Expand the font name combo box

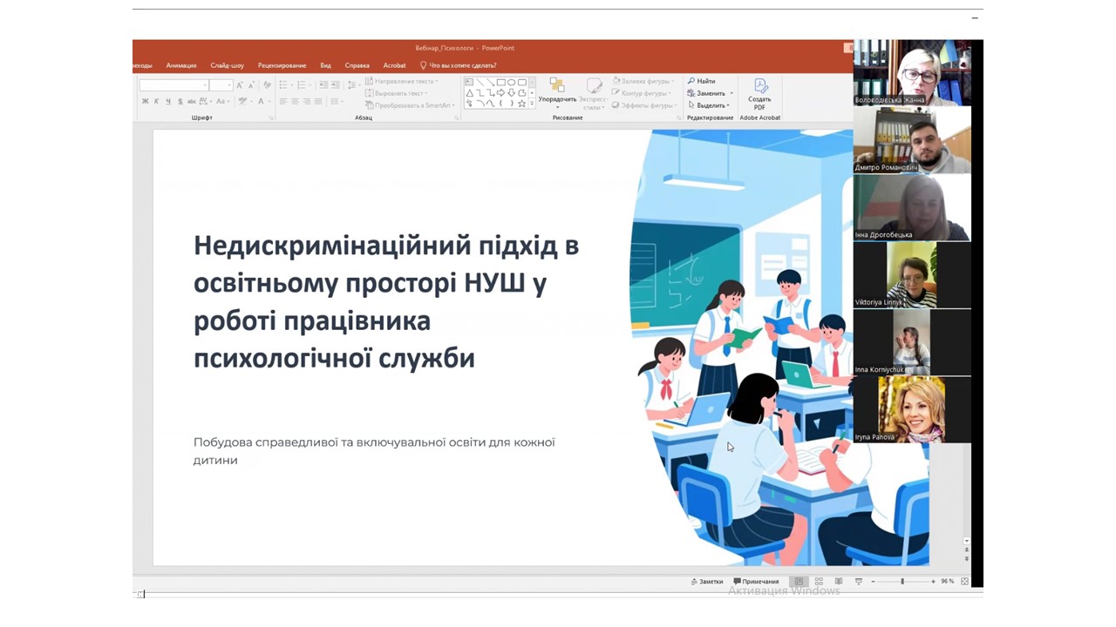(205, 85)
